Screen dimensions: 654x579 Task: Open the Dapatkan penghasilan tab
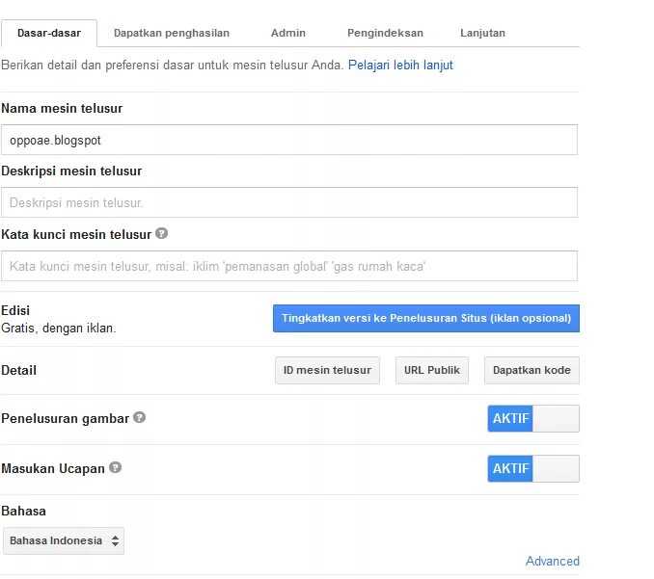[x=172, y=33]
